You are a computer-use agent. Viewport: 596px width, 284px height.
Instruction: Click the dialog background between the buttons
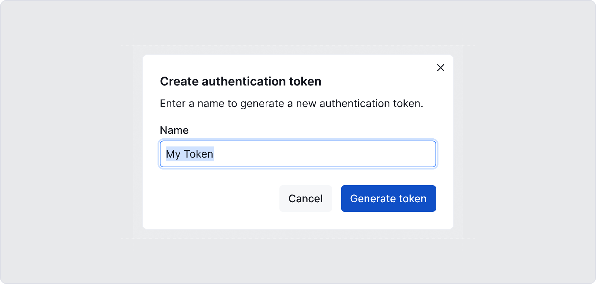(x=336, y=199)
